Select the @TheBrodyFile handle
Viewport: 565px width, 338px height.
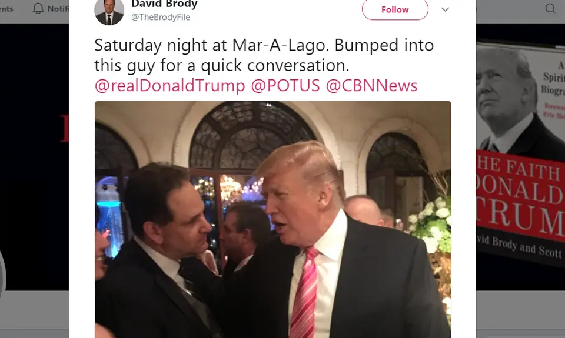point(160,17)
